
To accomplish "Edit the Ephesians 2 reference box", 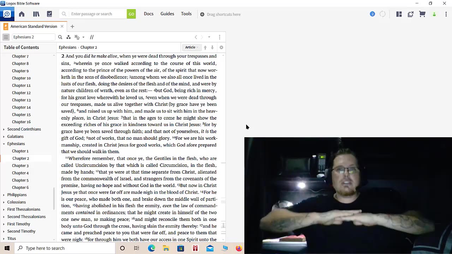I will tap(34, 37).
